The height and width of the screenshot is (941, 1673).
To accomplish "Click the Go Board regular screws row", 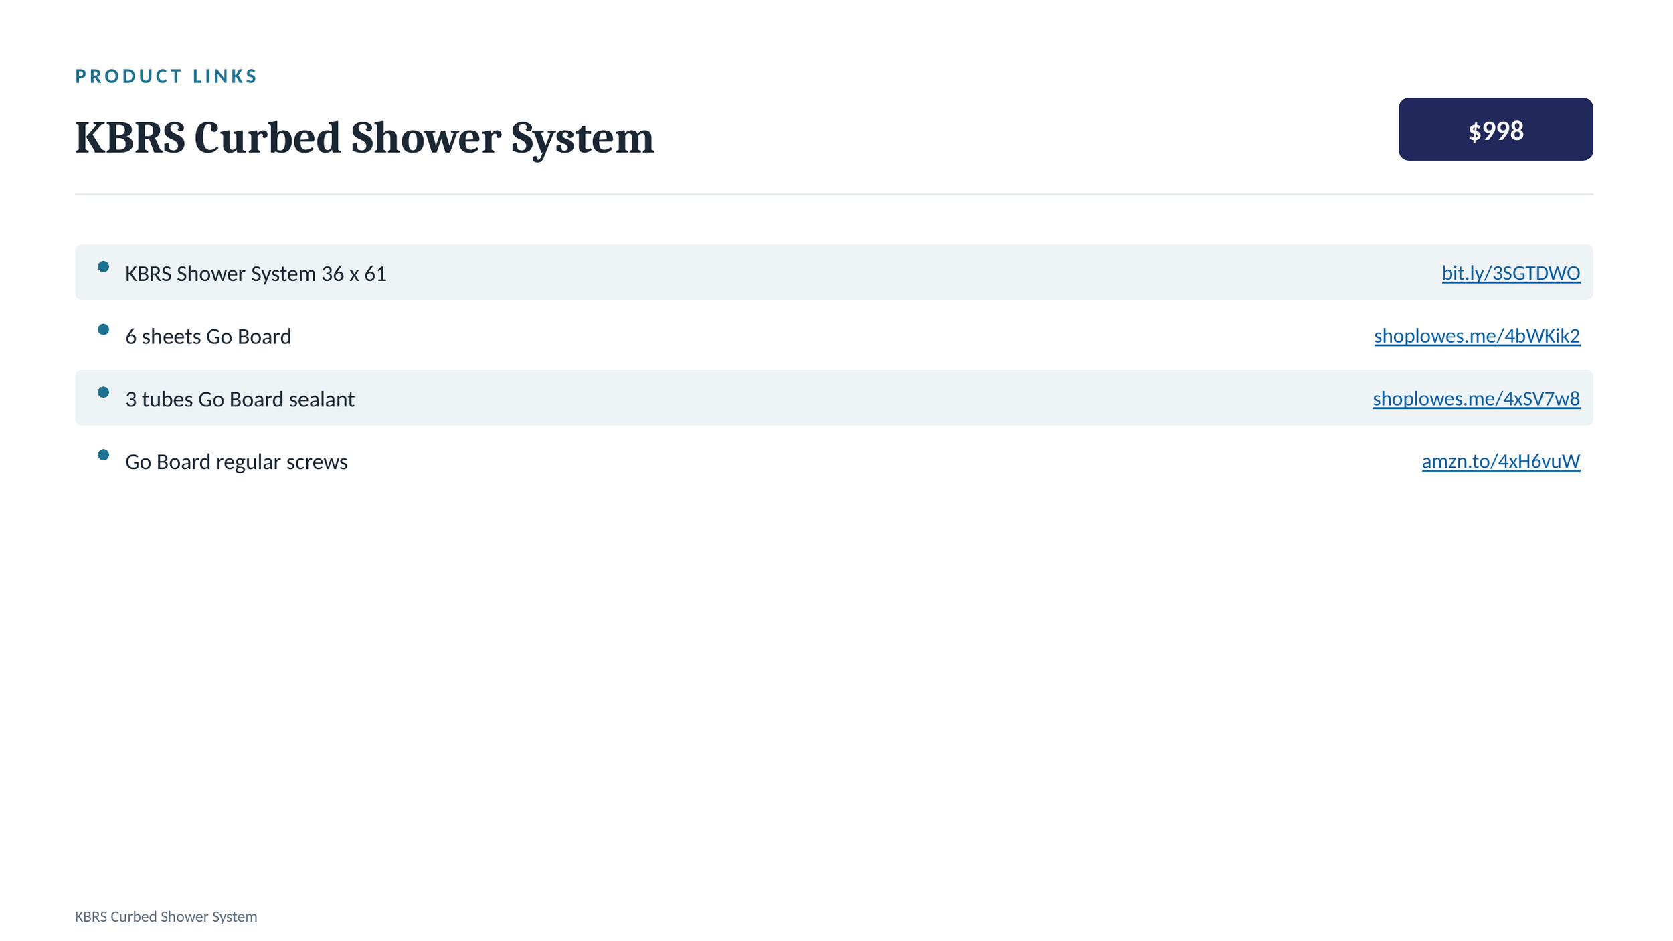I will 834,460.
